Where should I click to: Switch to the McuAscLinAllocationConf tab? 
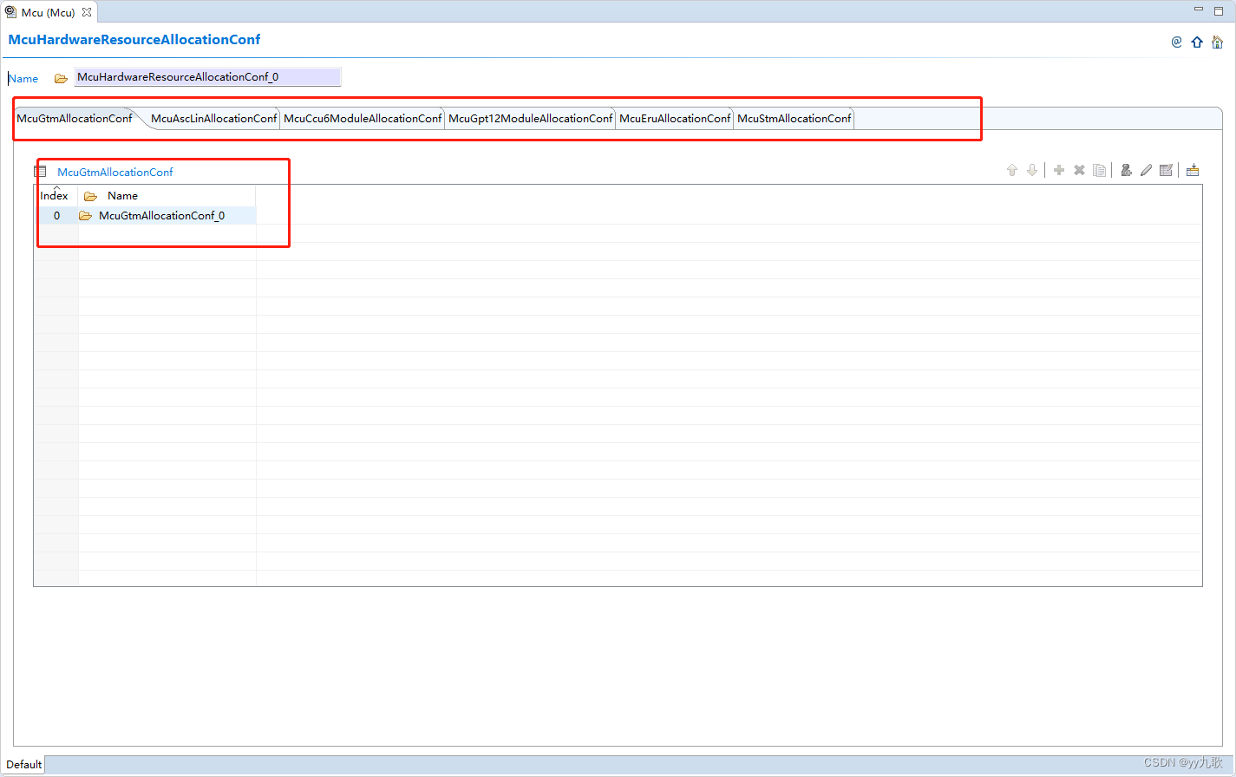click(x=213, y=118)
